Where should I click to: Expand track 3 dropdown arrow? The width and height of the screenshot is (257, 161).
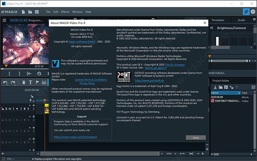click(x=30, y=128)
